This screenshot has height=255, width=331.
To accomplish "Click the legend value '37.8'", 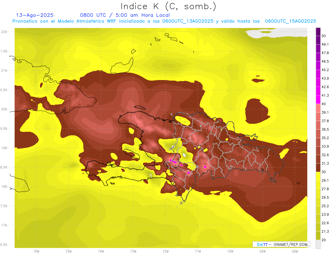I will (x=325, y=121).
